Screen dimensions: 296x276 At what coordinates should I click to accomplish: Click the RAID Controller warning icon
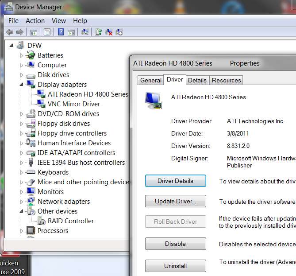tap(41, 221)
